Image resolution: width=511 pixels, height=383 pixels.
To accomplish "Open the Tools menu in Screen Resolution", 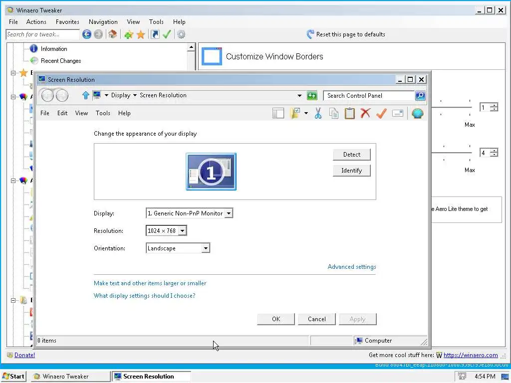I will 103,113.
